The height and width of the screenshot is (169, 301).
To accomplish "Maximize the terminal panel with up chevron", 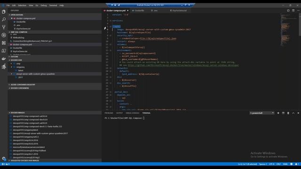I will [293, 113].
